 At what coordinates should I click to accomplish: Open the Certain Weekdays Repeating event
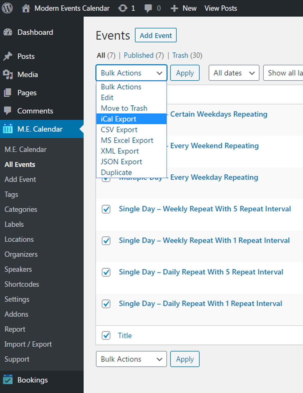pos(219,114)
